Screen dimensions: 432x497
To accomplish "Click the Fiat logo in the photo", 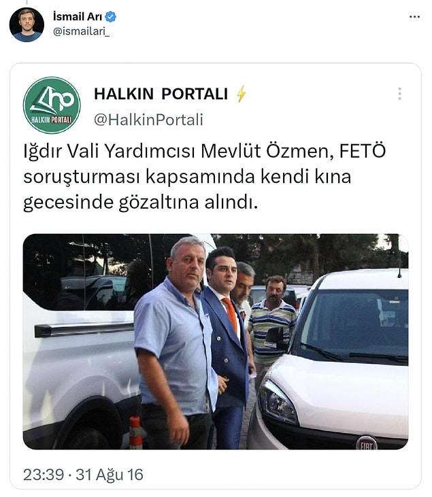I will pos(367,443).
